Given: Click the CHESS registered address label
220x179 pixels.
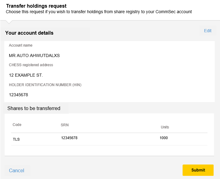Looking at the screenshot, I should (31, 65).
